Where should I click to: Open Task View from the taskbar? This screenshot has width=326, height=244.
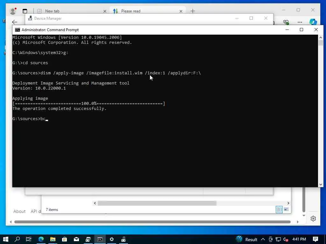29,239
